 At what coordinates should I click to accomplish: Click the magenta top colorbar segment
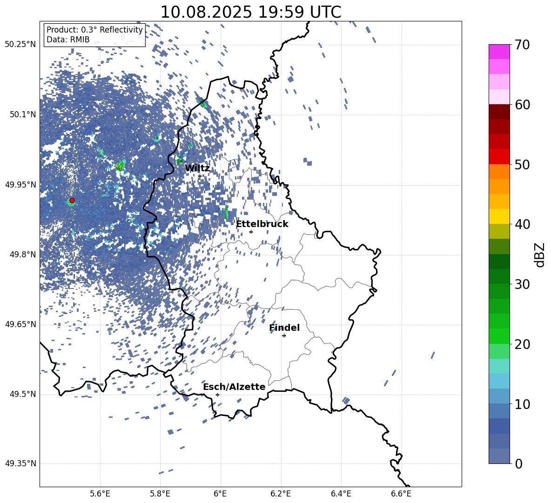pyautogui.click(x=499, y=52)
